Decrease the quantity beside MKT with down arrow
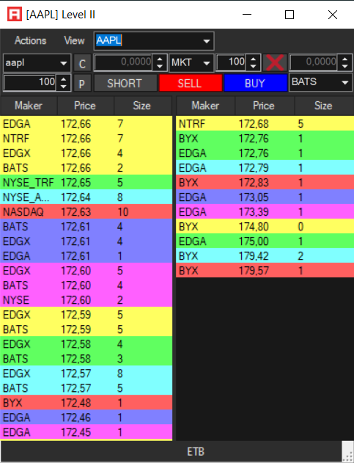 pos(253,67)
